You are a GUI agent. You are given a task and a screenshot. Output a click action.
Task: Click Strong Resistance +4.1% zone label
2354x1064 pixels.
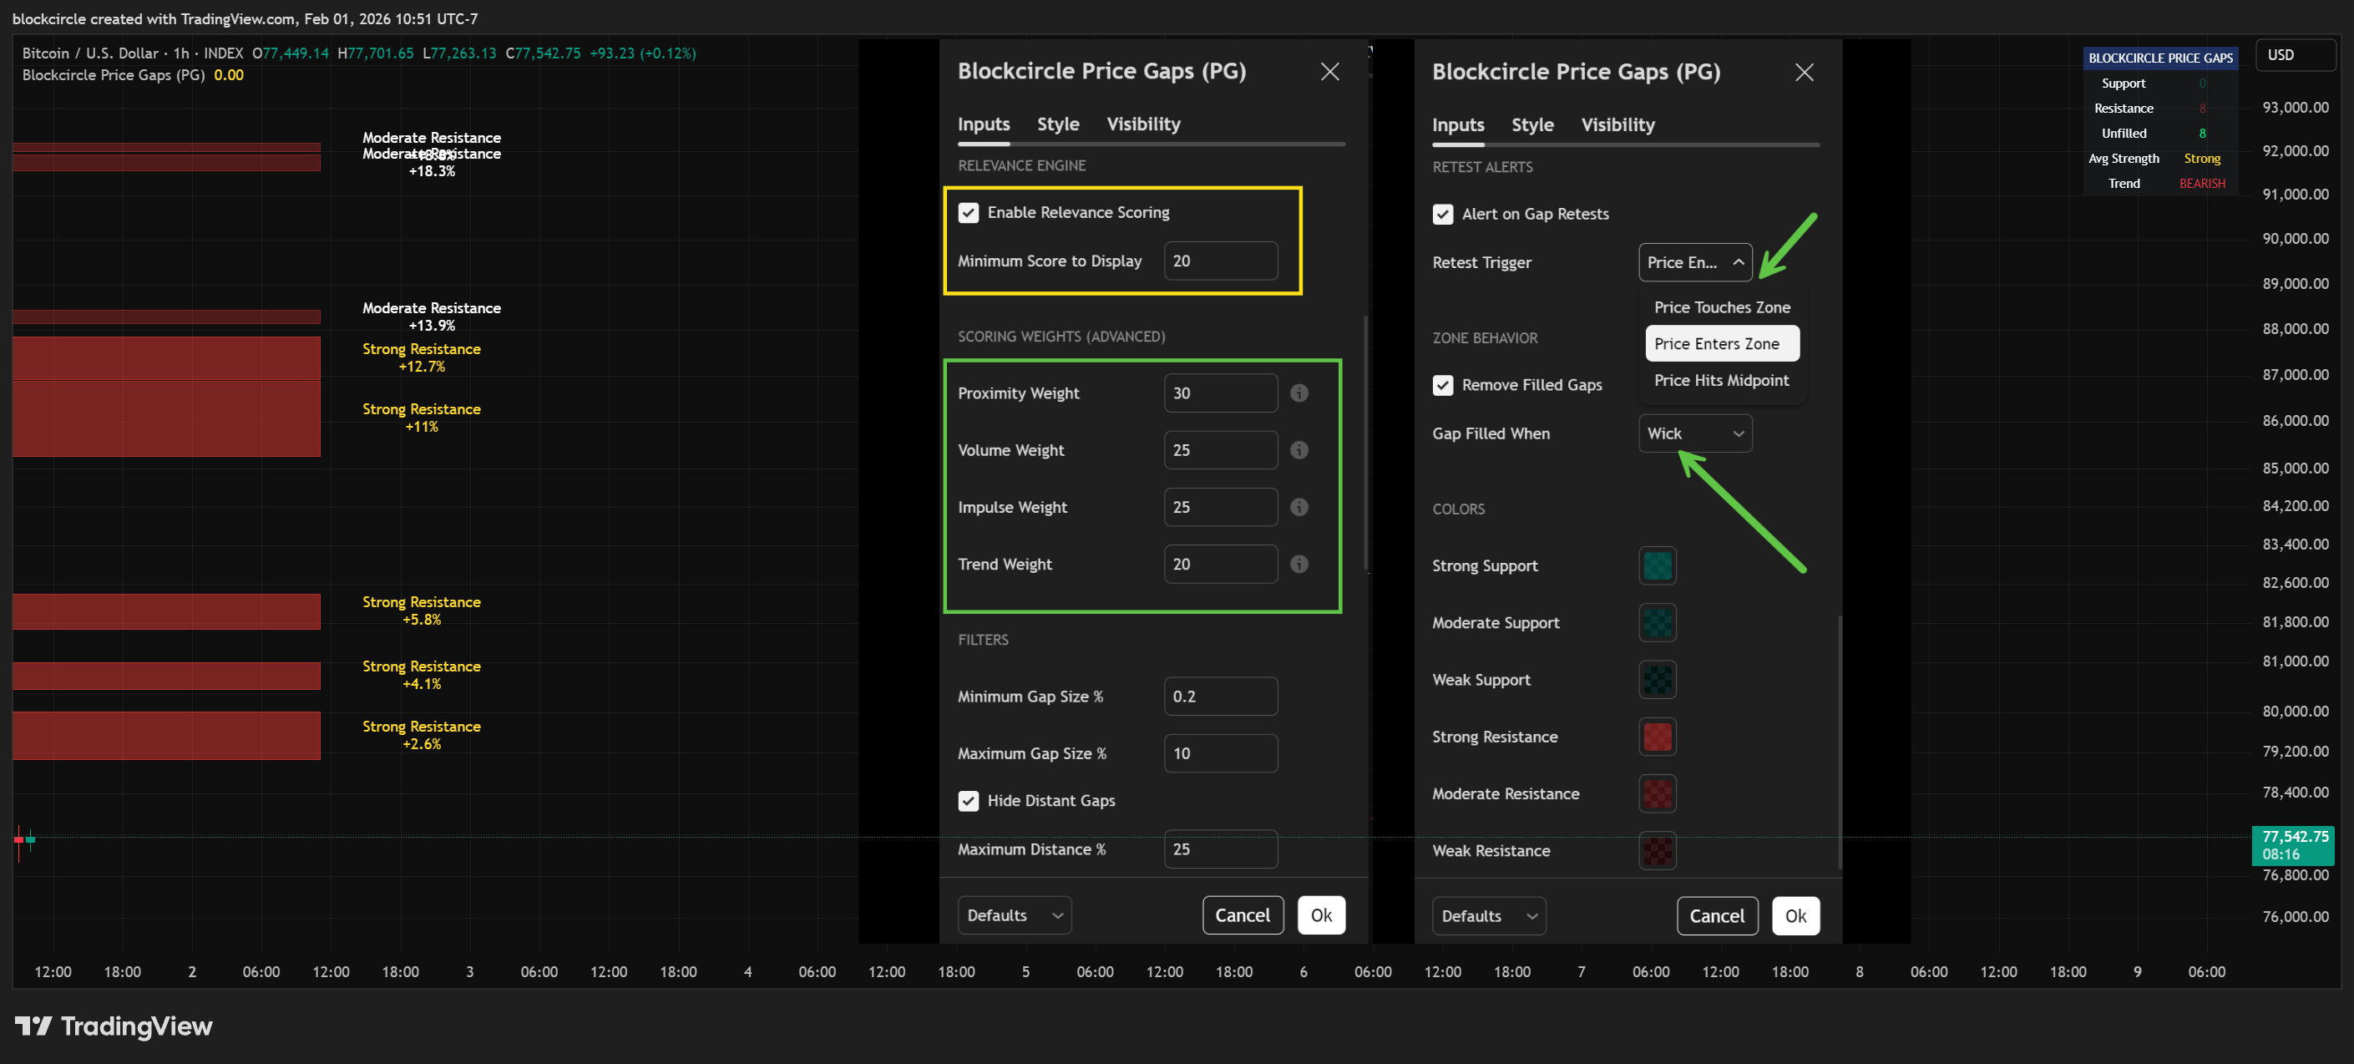[421, 675]
